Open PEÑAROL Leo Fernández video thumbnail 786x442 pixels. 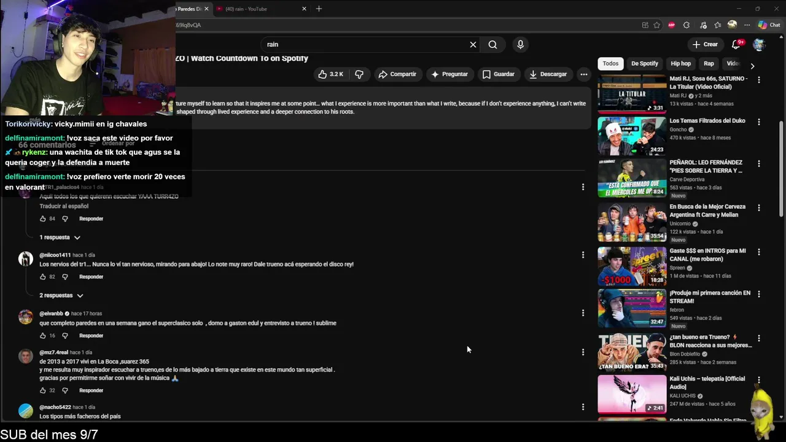632,178
